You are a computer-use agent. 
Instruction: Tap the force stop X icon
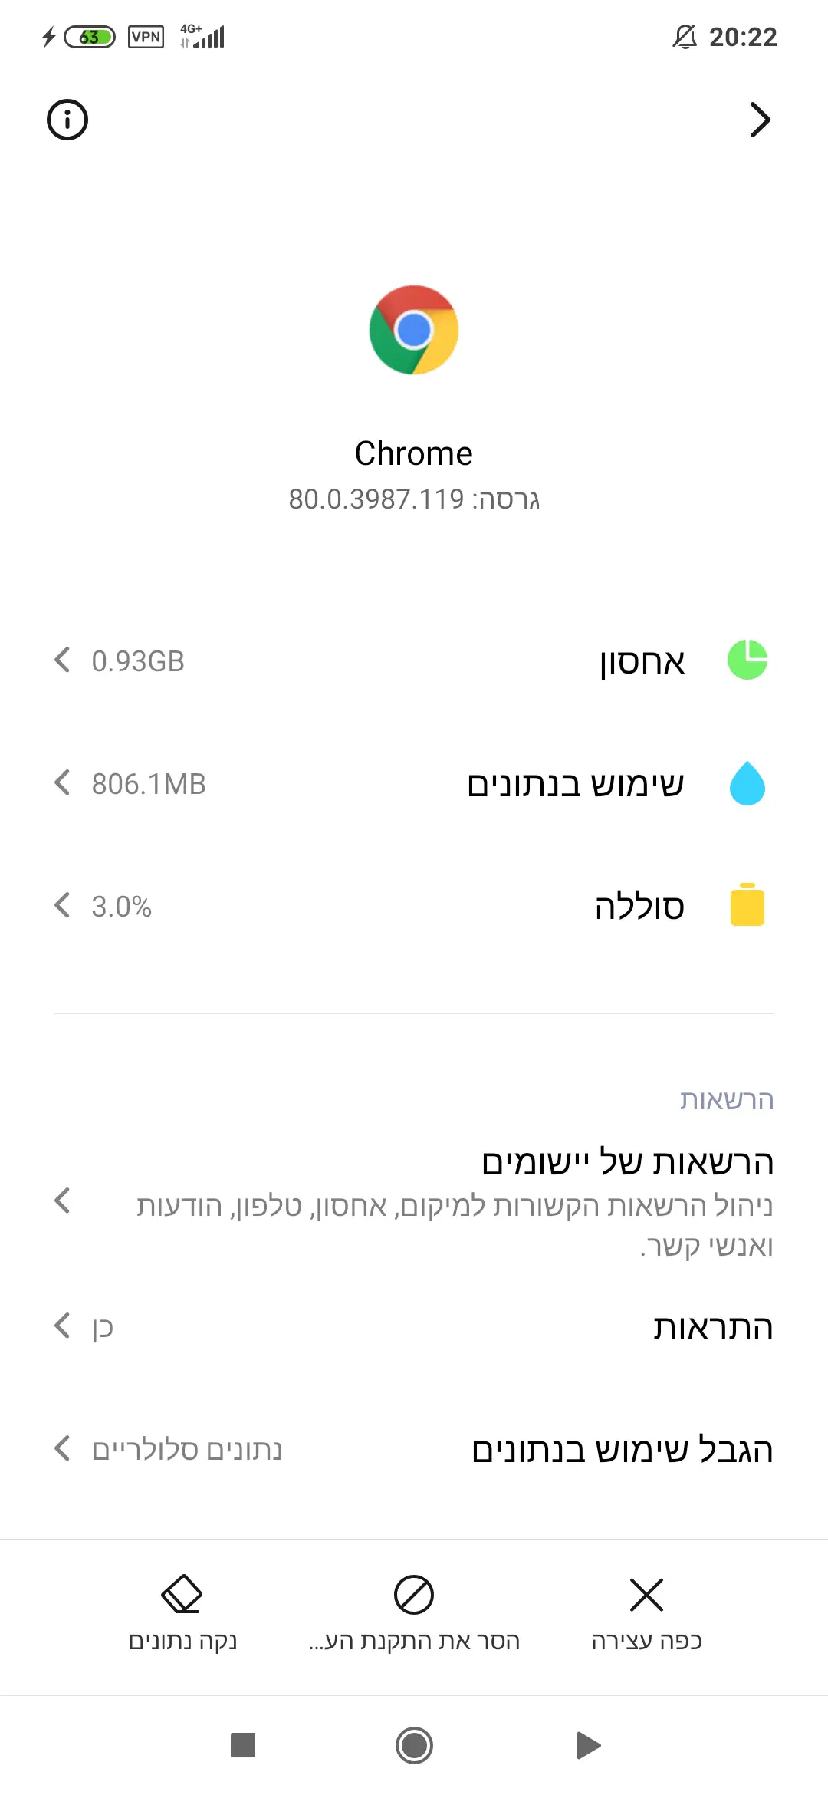(x=646, y=1596)
